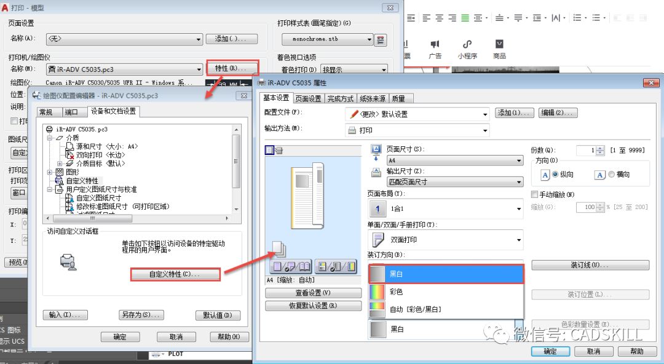Click the align left icon in editor toolbar

(x=427, y=18)
